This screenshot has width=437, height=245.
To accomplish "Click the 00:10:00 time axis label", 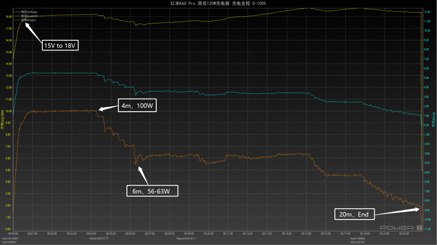I will [208, 234].
